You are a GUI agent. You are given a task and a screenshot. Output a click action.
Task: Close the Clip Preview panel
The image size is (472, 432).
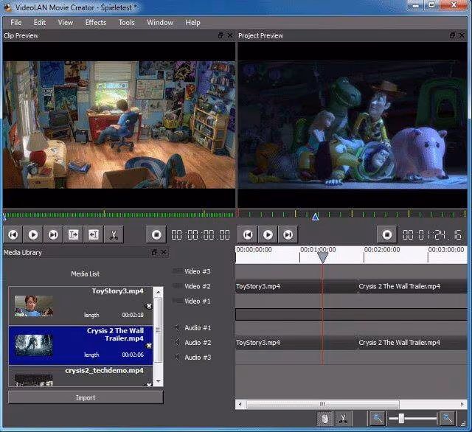tap(230, 35)
